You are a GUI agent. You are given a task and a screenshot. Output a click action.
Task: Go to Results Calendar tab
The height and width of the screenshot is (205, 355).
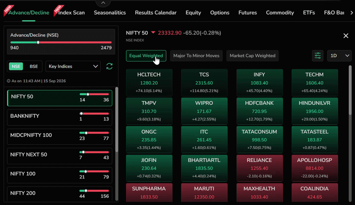(156, 13)
